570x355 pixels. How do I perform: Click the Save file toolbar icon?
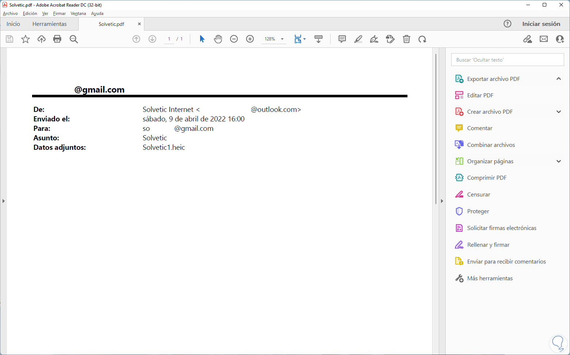[x=9, y=39]
